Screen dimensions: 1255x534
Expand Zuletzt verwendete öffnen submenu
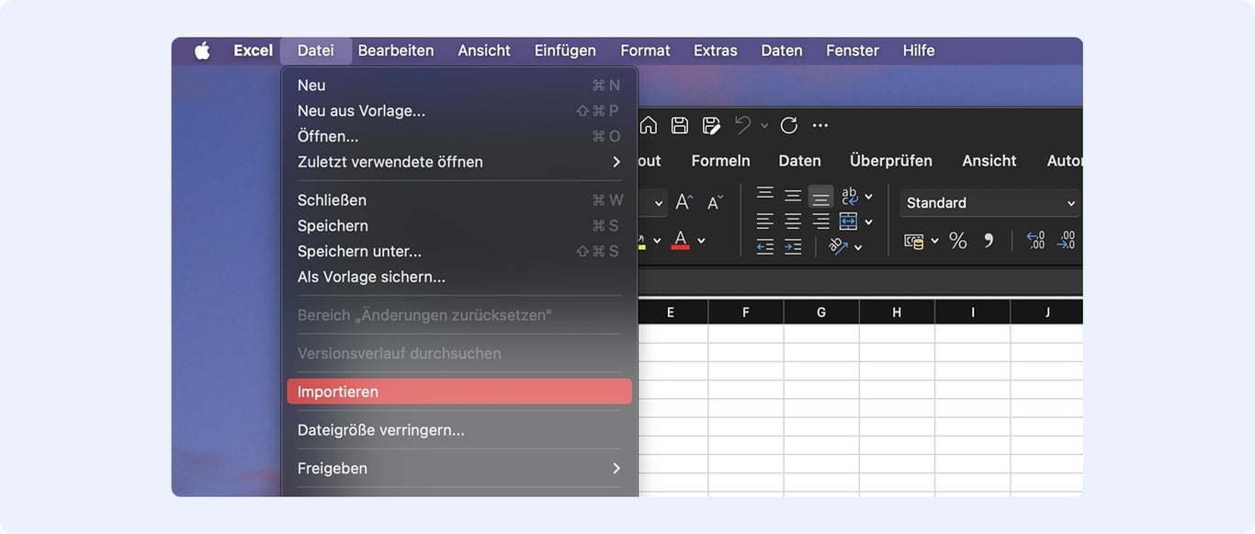click(458, 162)
